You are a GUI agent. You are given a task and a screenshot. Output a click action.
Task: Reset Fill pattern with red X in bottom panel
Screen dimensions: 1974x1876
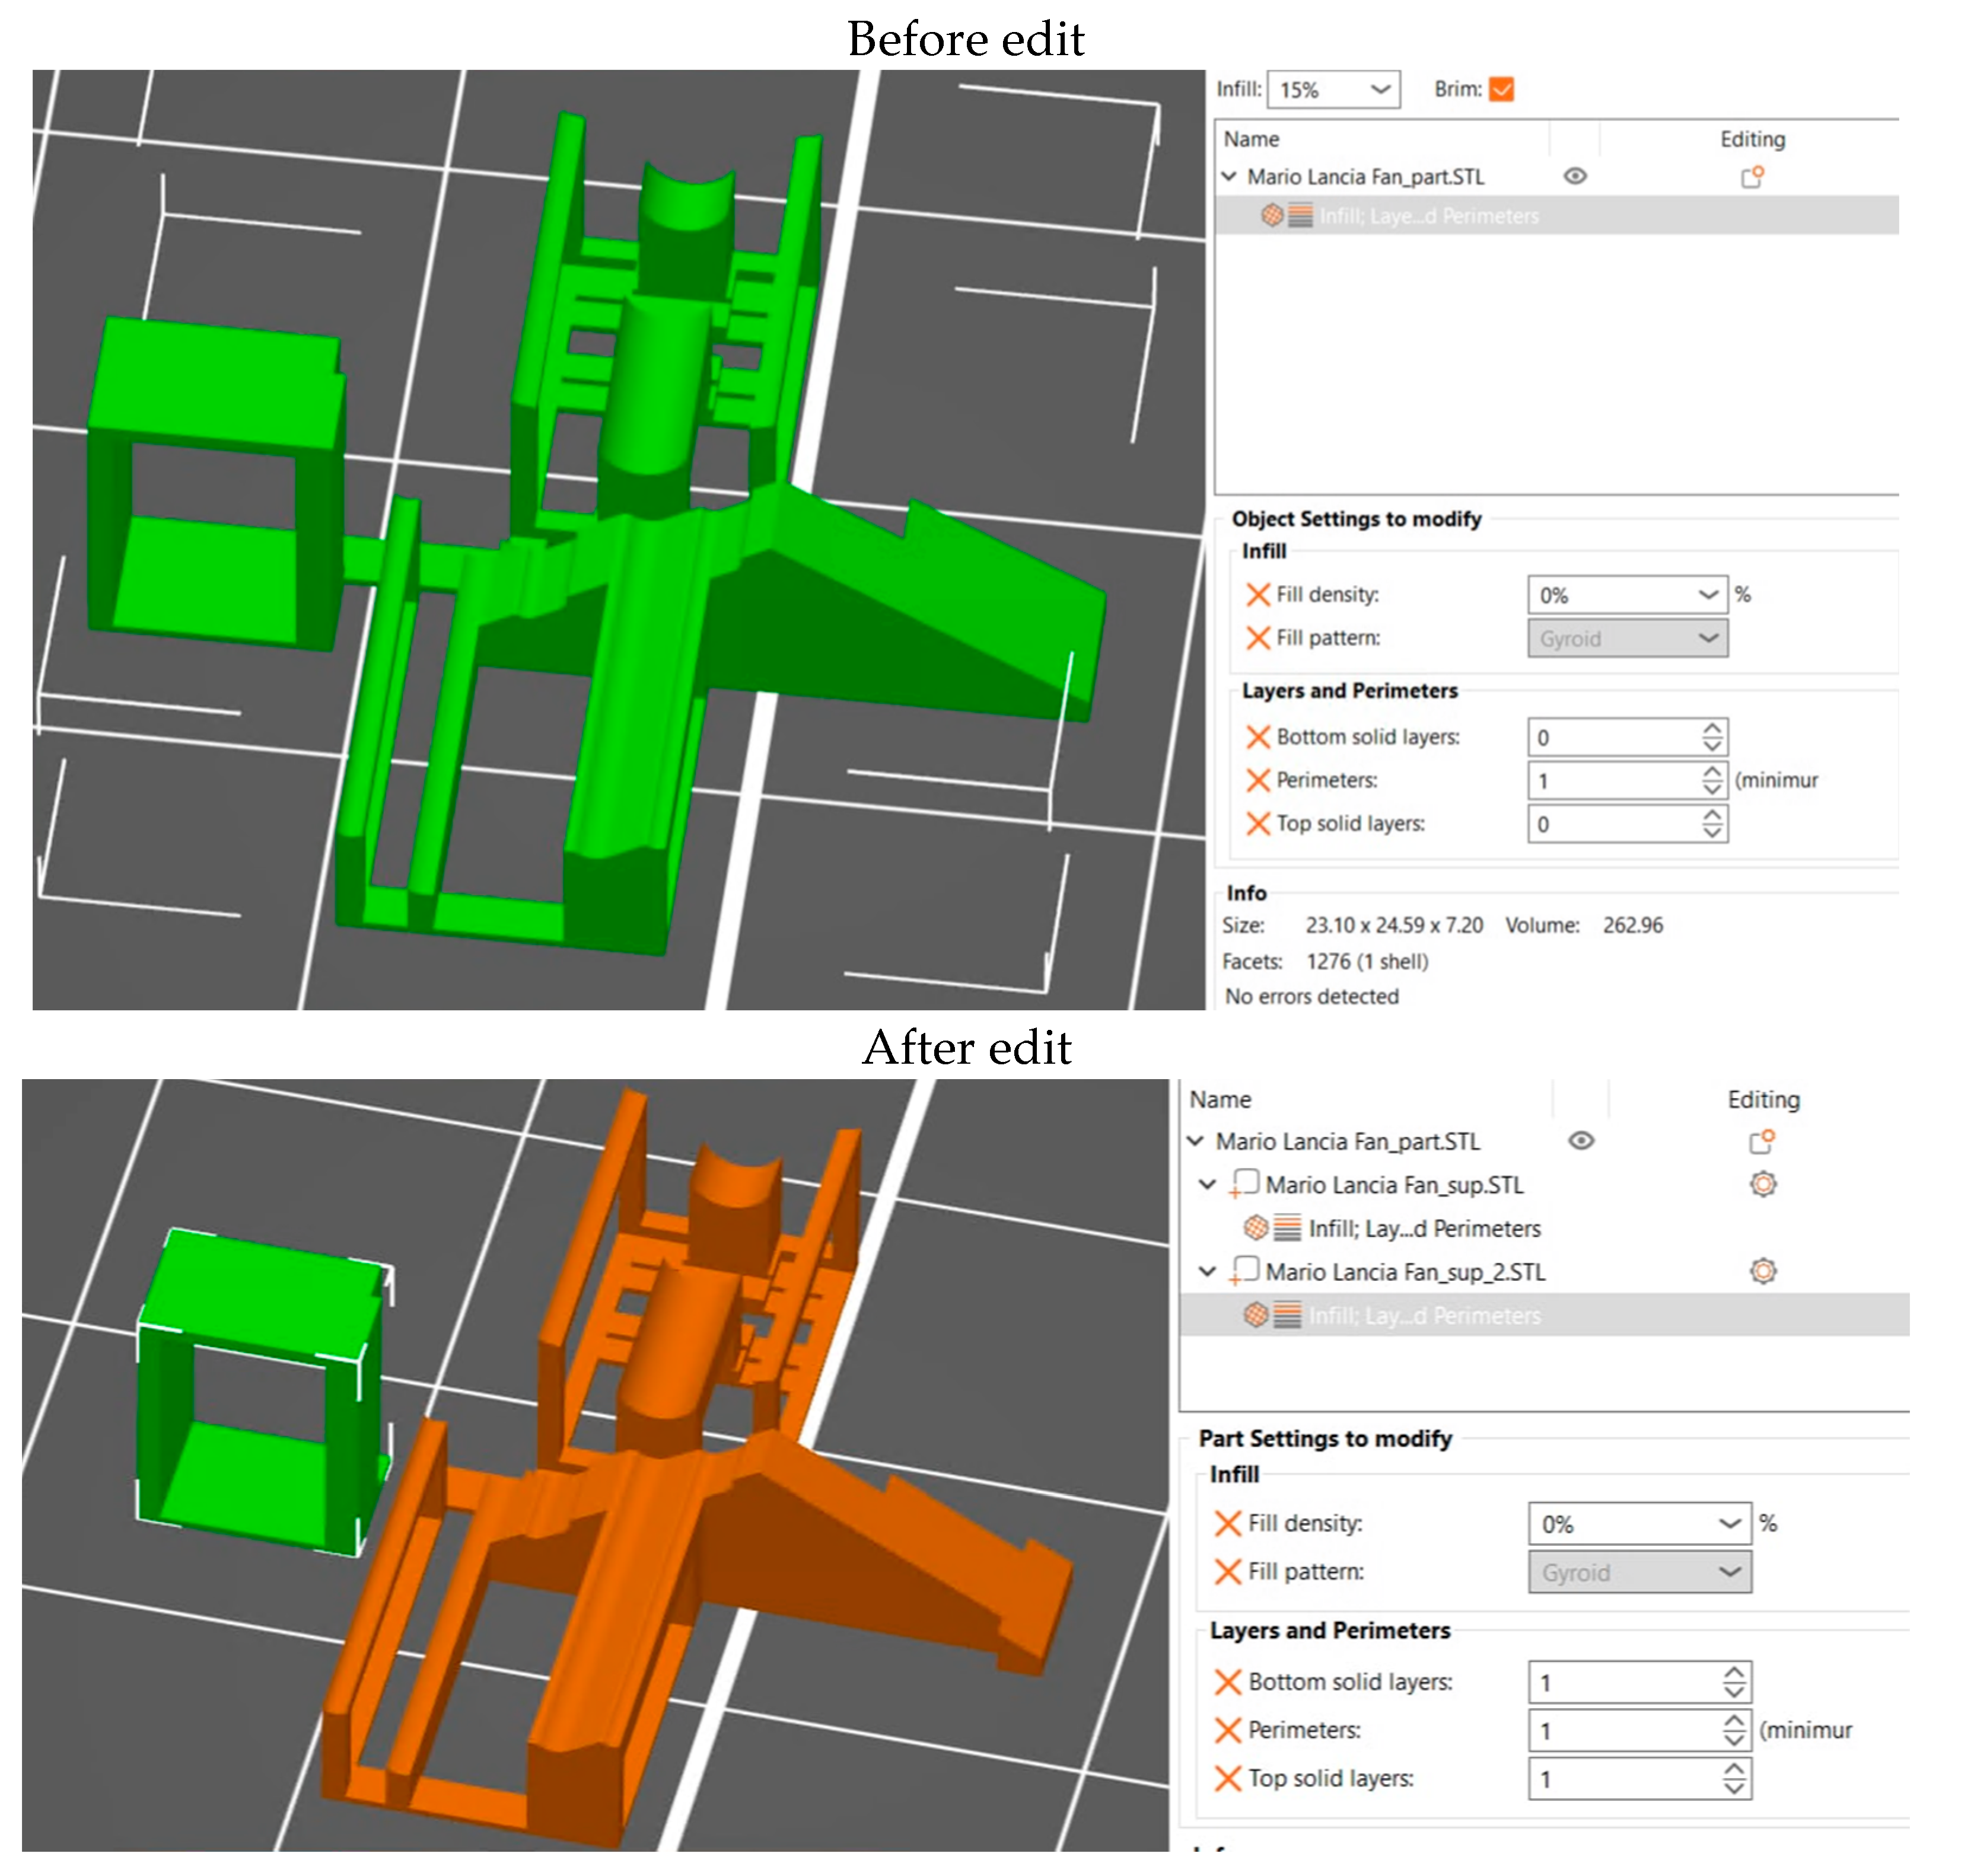click(1227, 1571)
